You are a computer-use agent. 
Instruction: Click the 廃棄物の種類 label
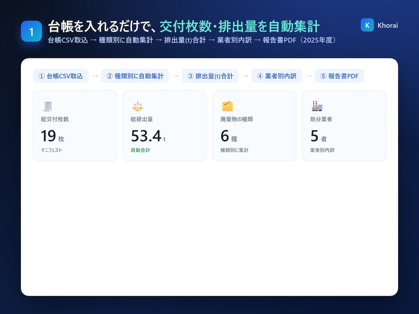point(237,119)
